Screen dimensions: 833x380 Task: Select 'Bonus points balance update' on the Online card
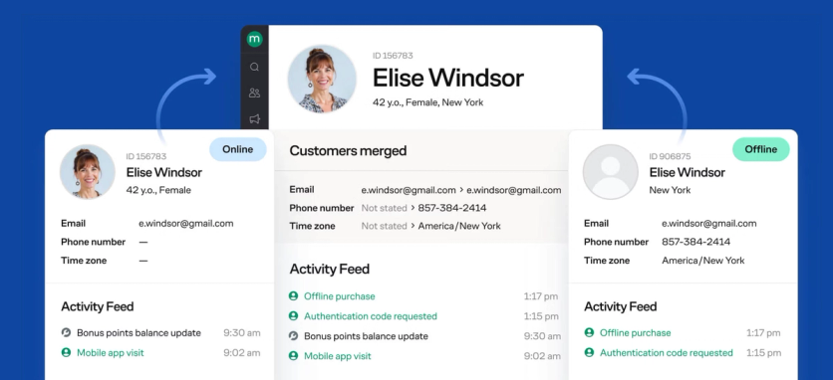[139, 333]
